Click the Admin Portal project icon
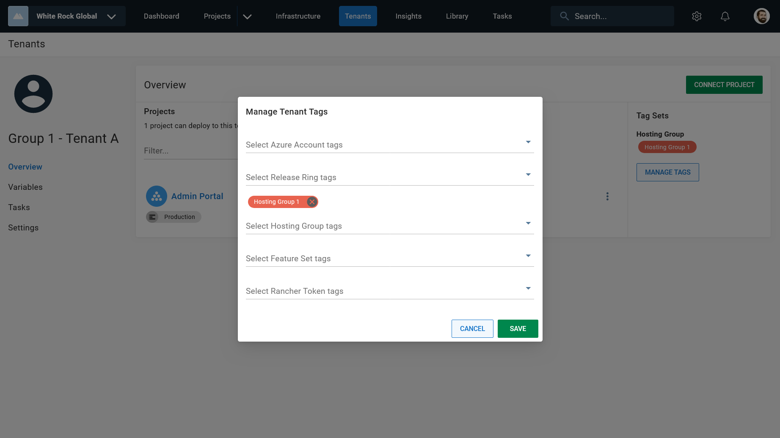Screen dimensions: 780x438 157,196
